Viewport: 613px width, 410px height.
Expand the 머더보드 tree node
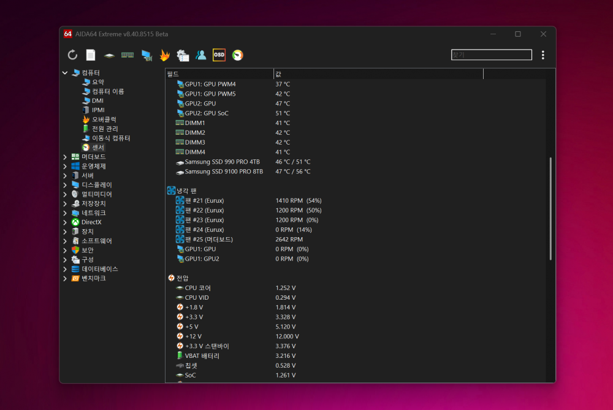65,157
